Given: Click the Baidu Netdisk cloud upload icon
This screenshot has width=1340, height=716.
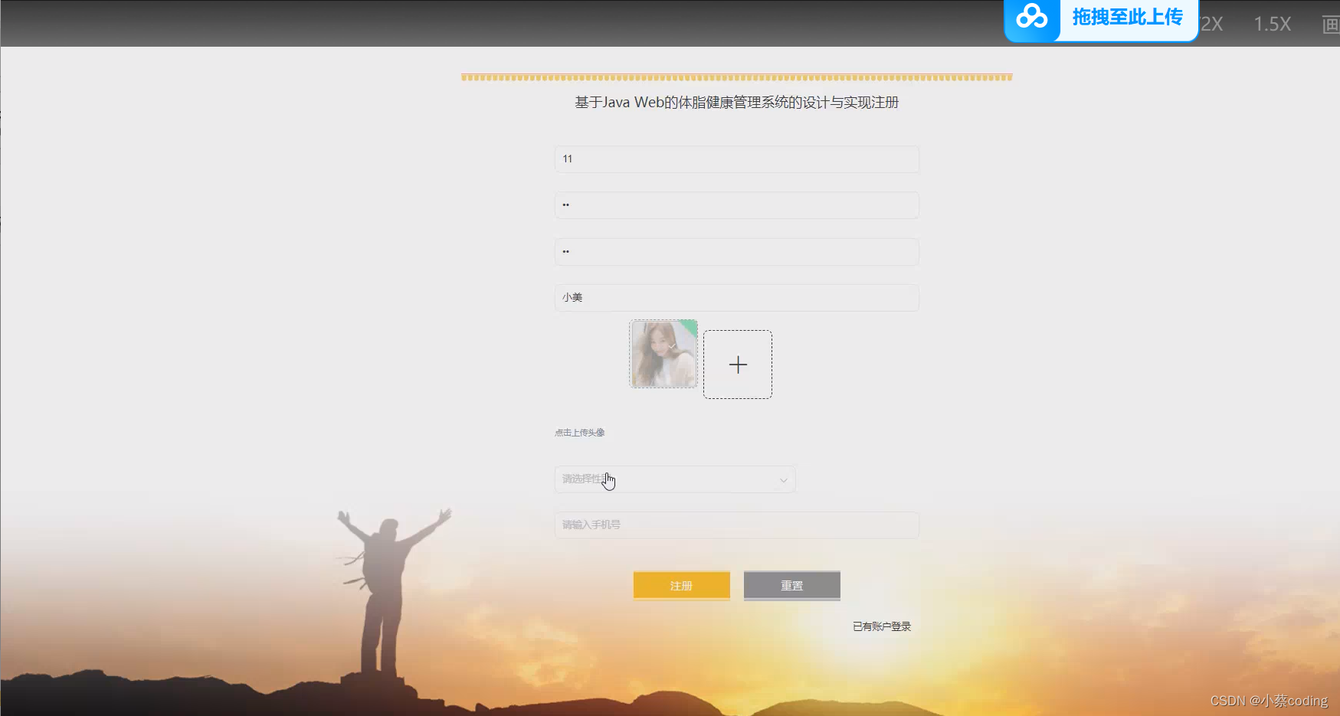Looking at the screenshot, I should (1032, 17).
